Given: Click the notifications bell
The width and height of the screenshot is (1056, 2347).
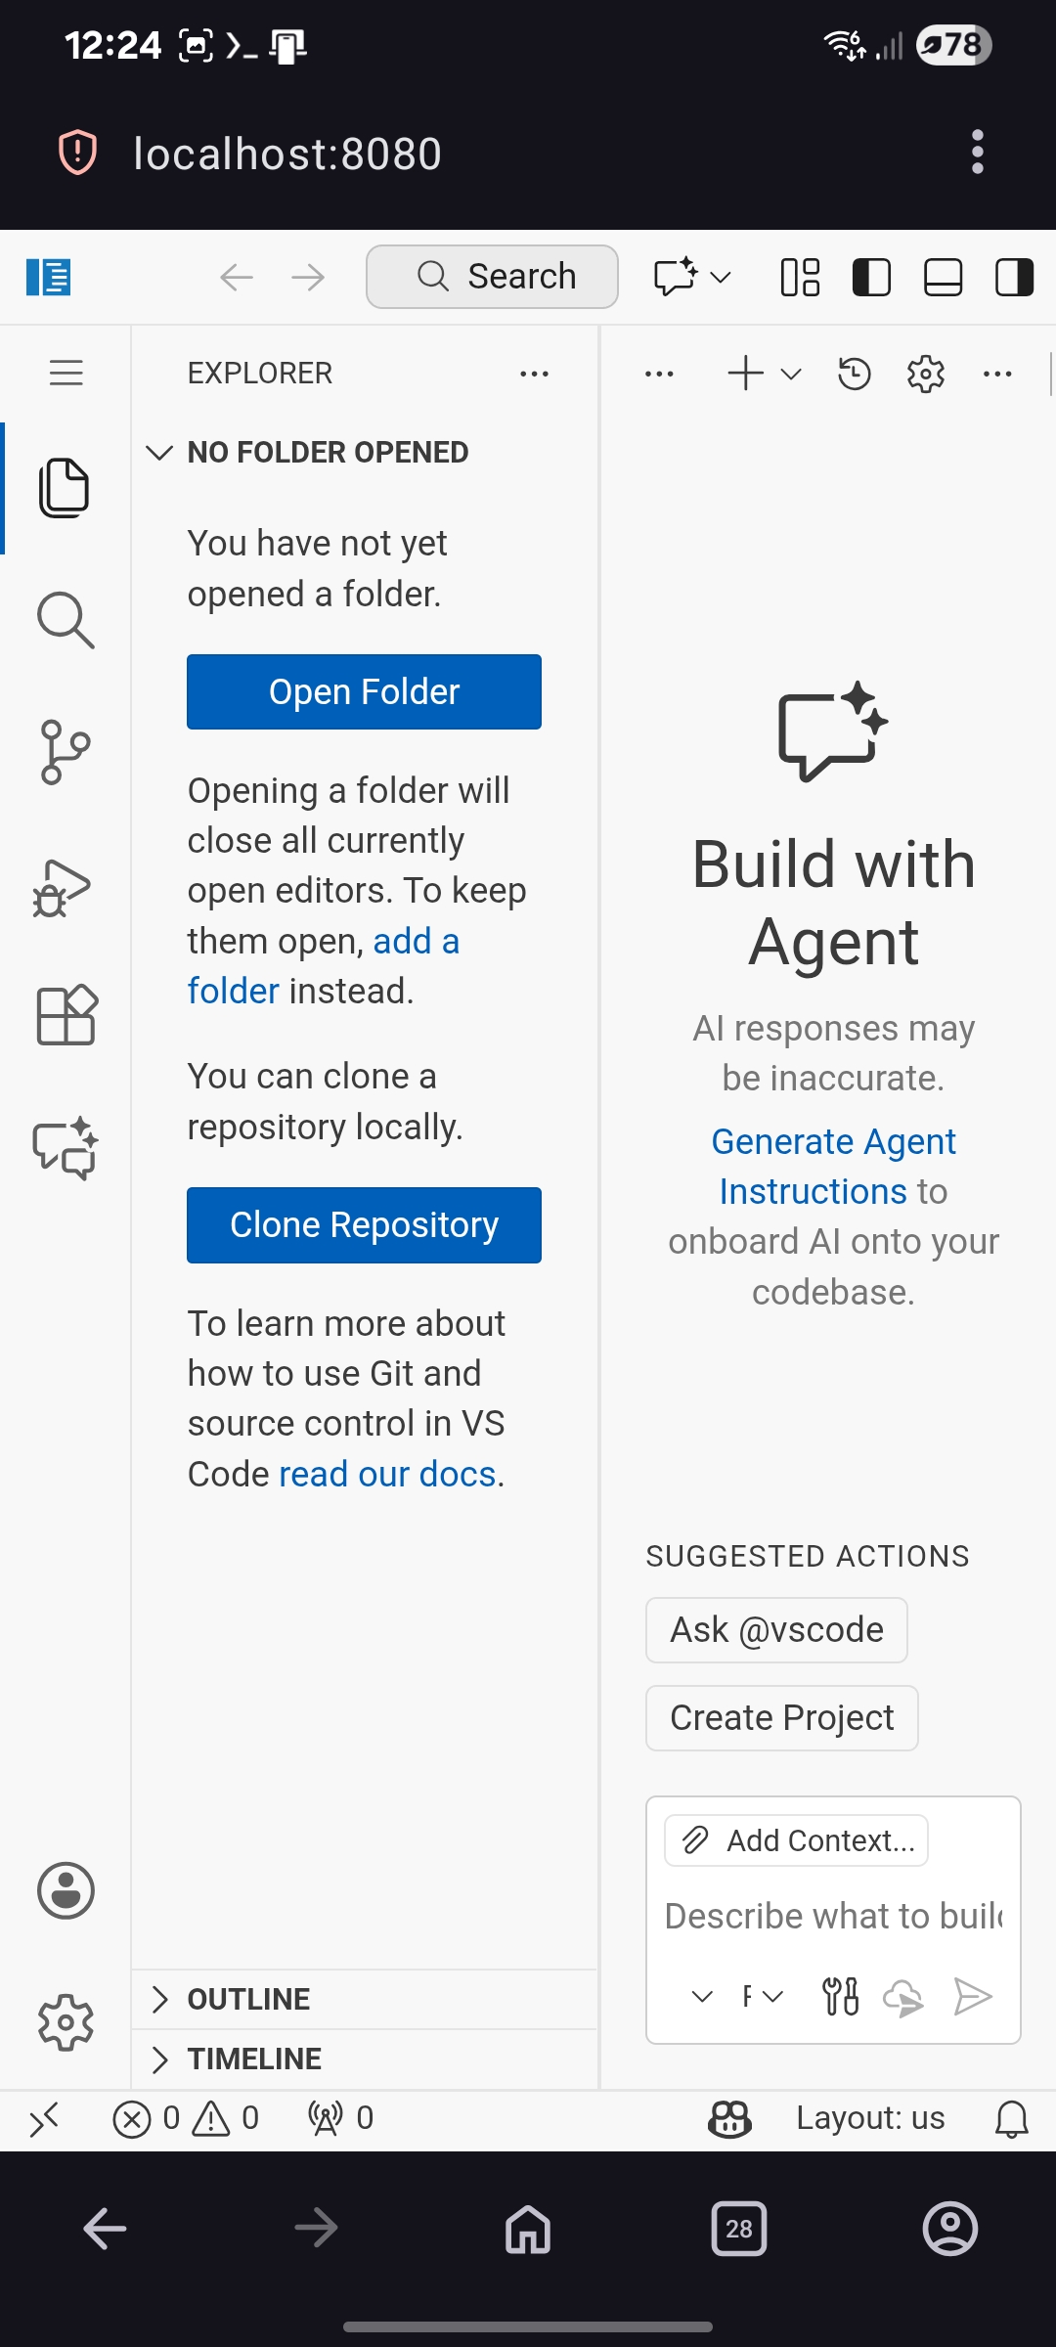Looking at the screenshot, I should tap(1011, 2118).
